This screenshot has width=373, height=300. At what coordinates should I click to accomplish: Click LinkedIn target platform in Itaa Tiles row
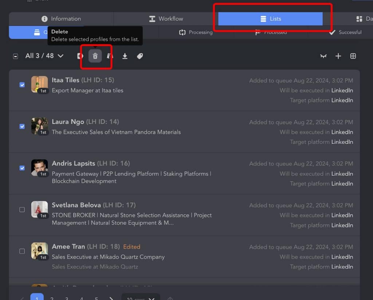pyautogui.click(x=342, y=100)
